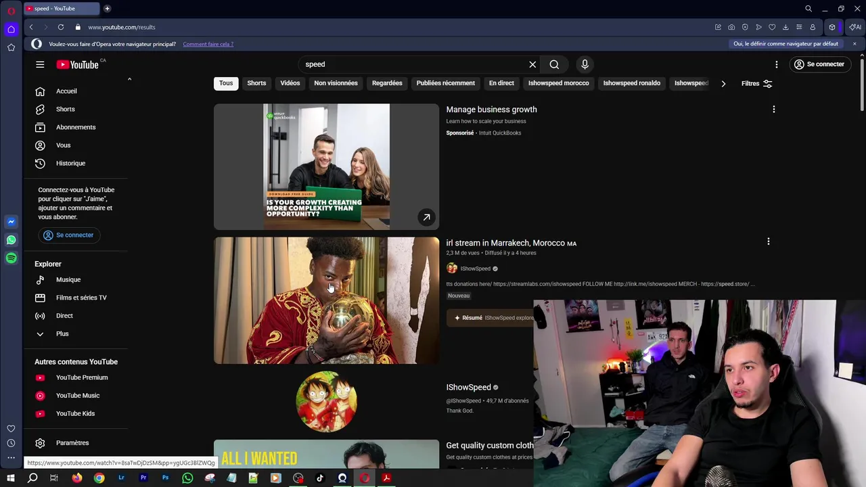Open Musique under Explorer
Viewport: 866px width, 487px height.
tap(68, 279)
